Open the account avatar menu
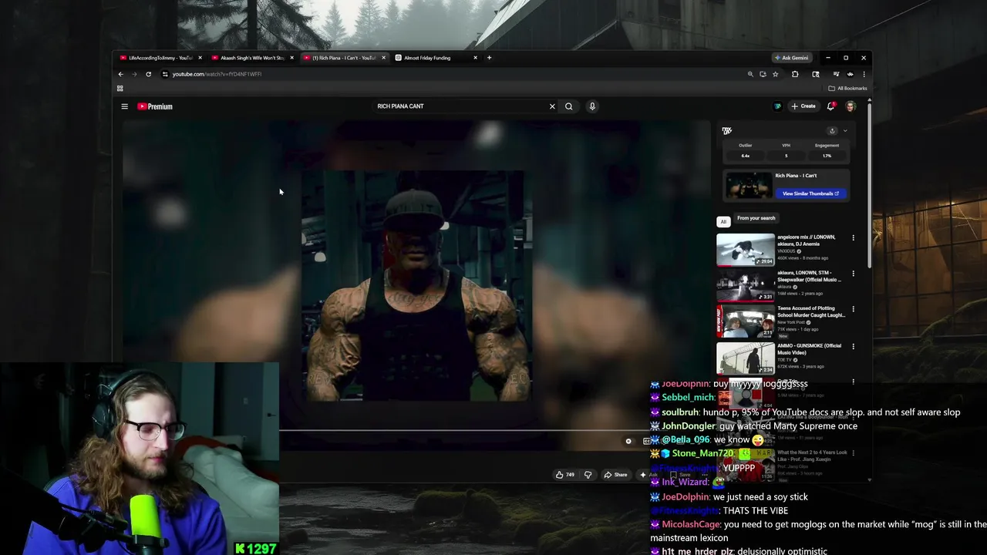The width and height of the screenshot is (987, 555). tap(851, 106)
